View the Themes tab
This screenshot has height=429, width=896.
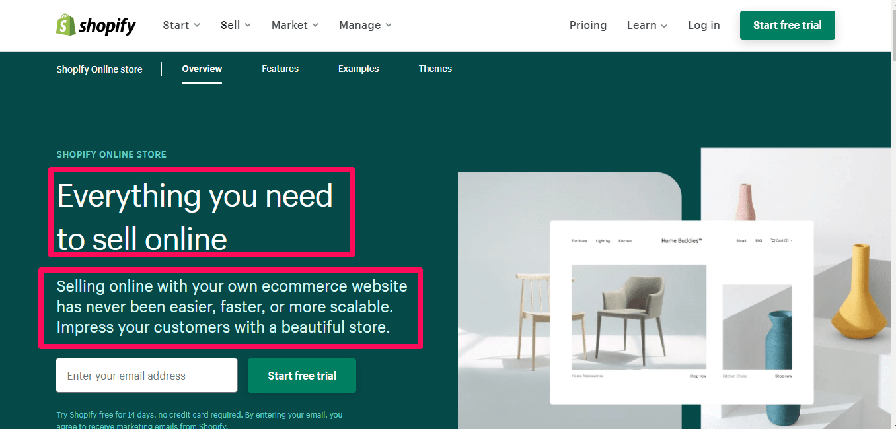tap(435, 69)
